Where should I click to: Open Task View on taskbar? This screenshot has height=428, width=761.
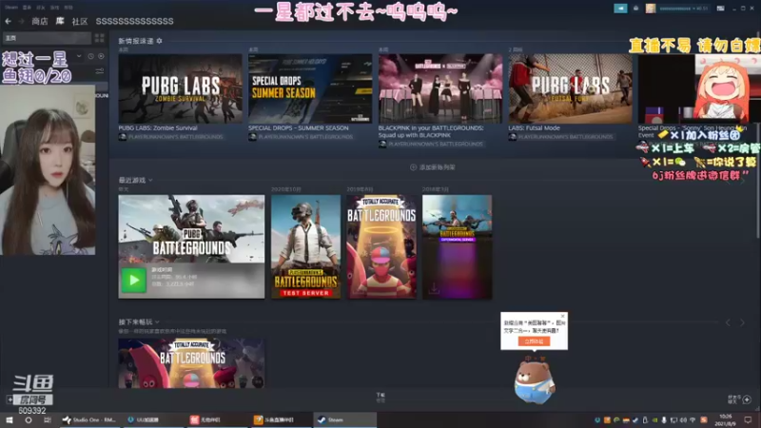(x=47, y=419)
